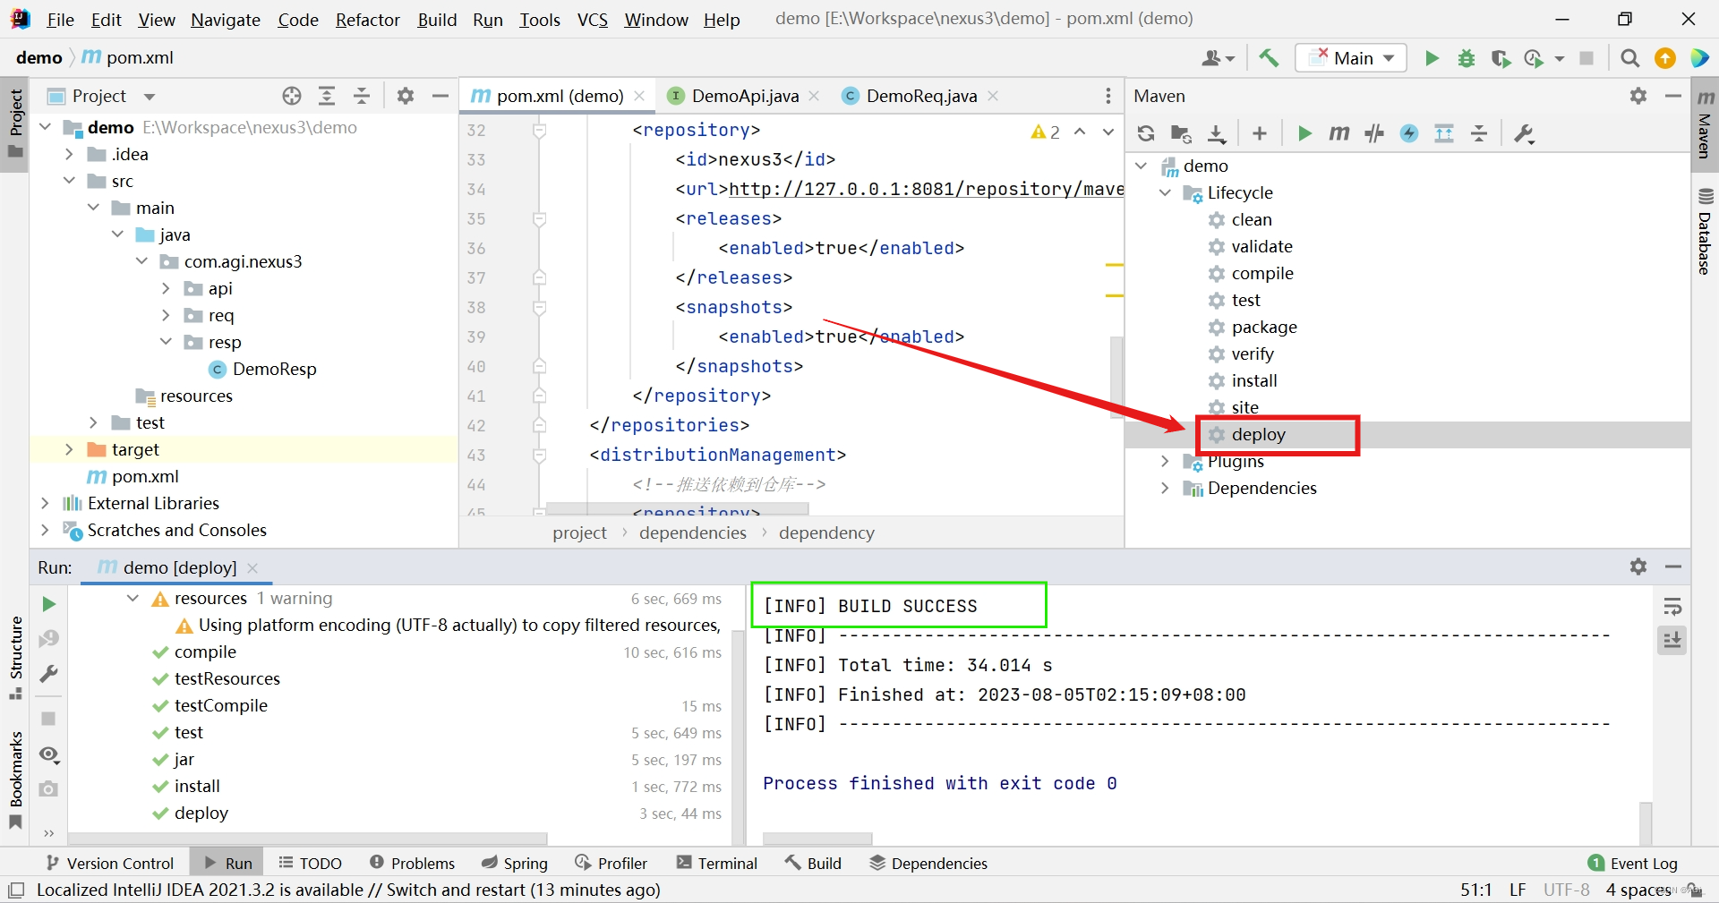The width and height of the screenshot is (1719, 903).
Task: Run selected Maven build with green arrow
Action: (1304, 133)
